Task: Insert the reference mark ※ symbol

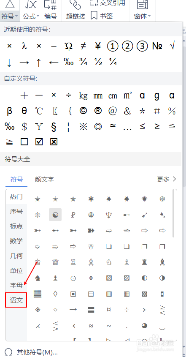Action: [x=83, y=127]
